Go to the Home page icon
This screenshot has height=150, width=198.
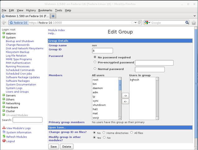tap(194, 23)
